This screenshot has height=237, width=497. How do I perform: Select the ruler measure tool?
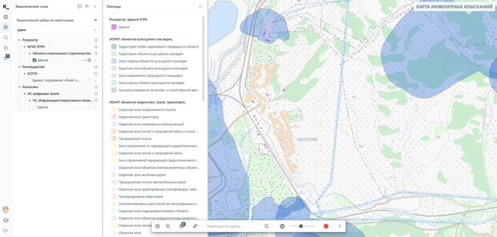pos(195,226)
